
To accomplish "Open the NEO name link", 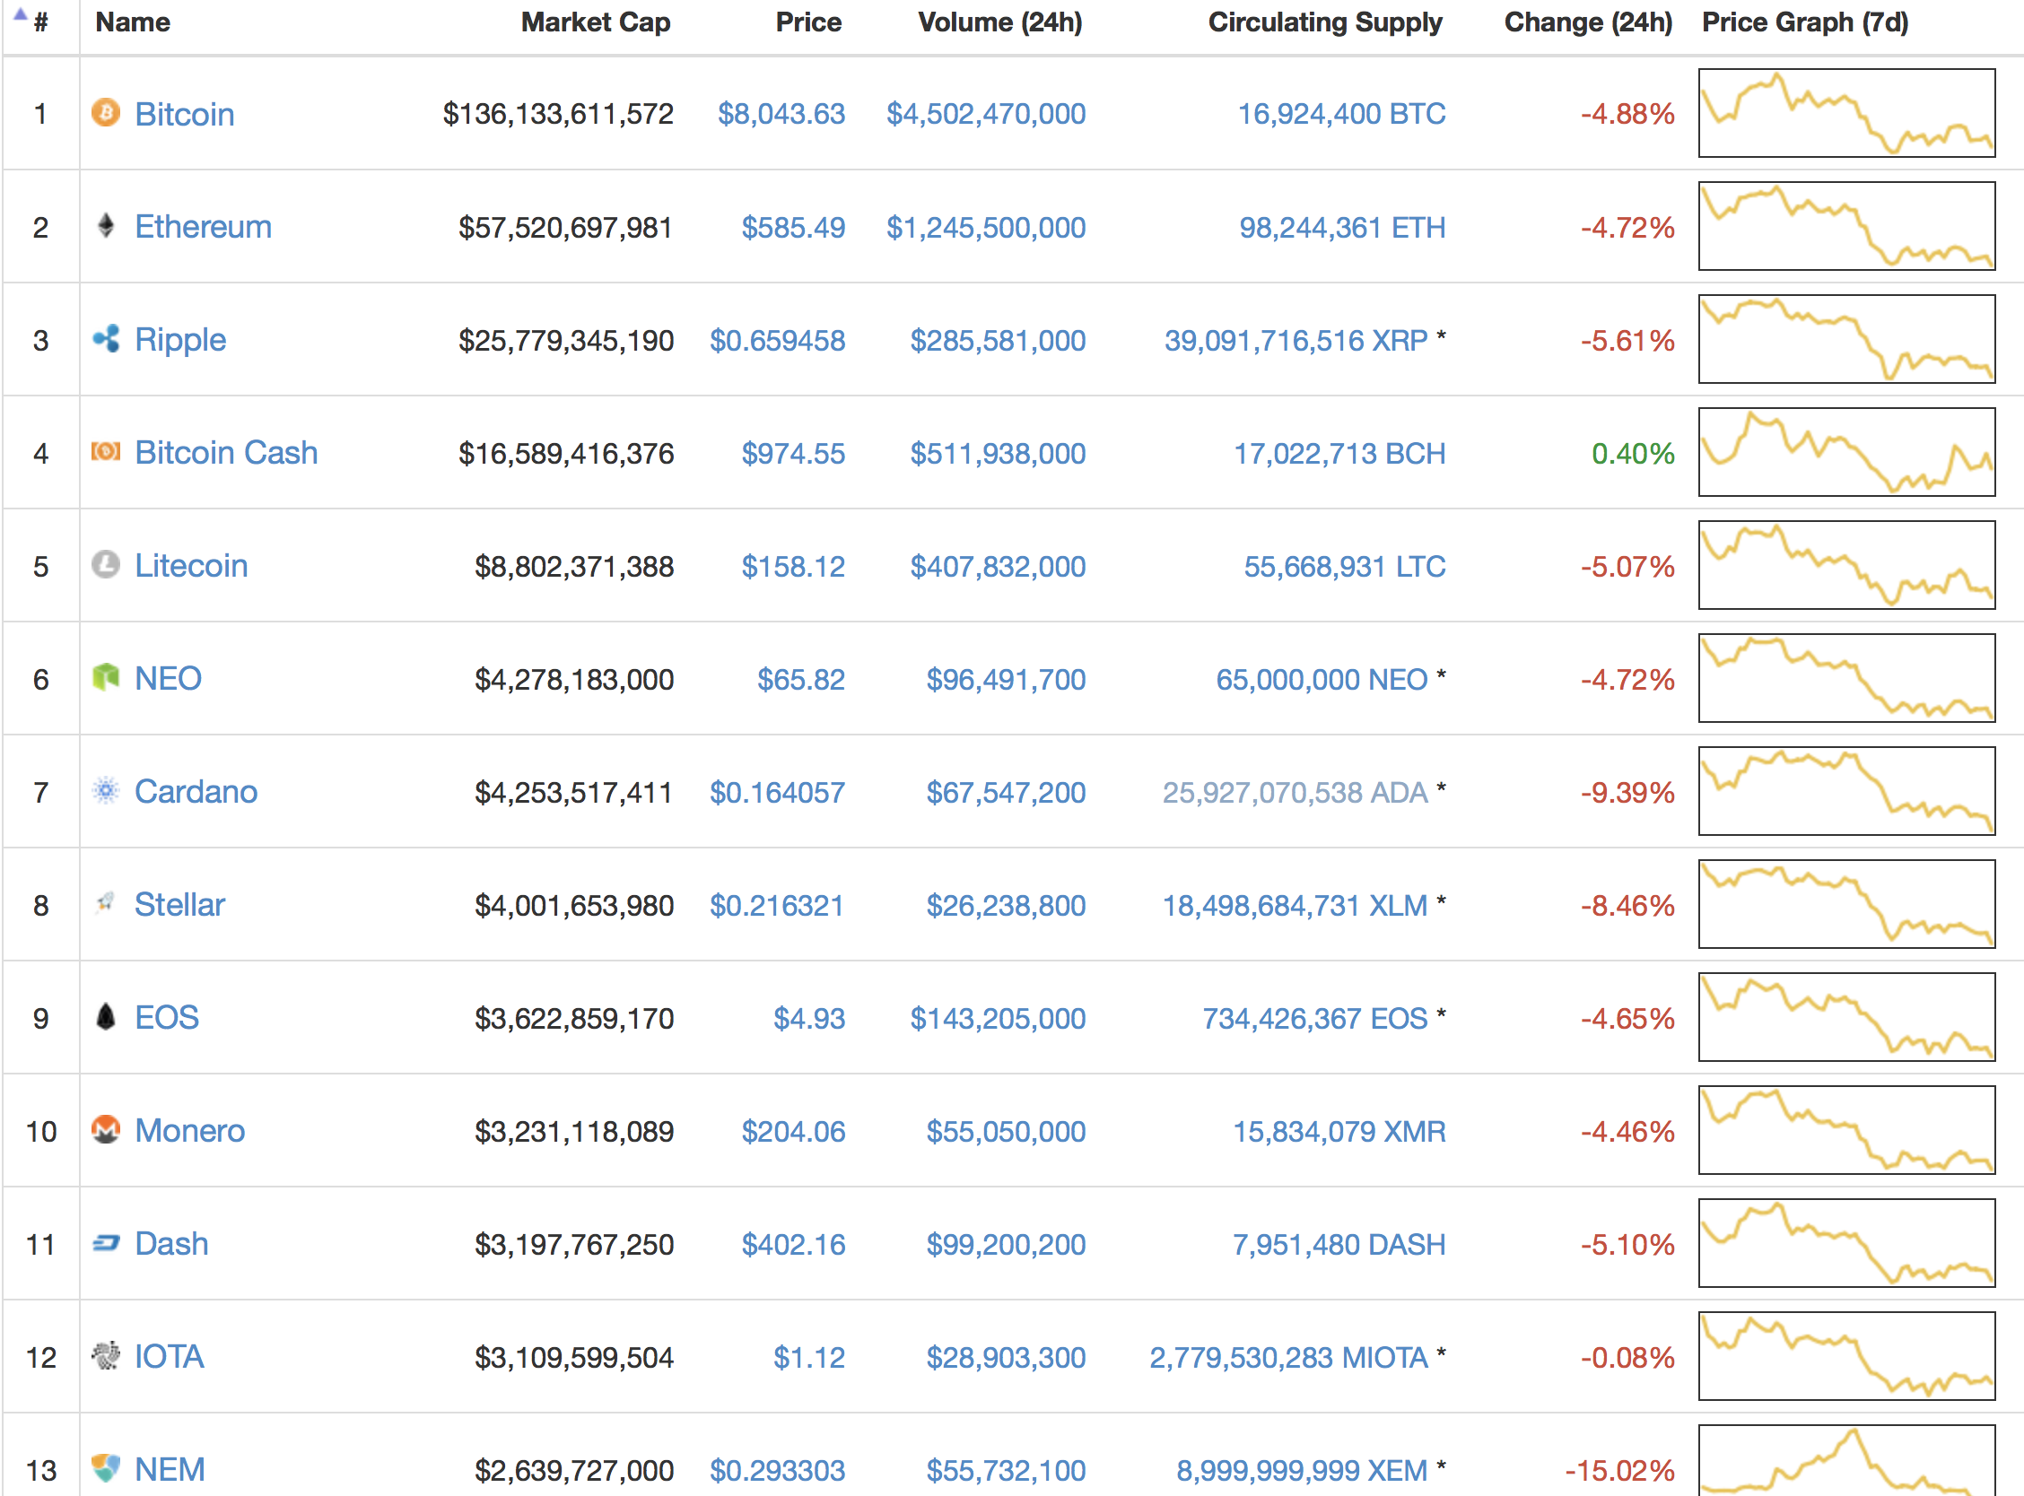I will click(x=169, y=678).
